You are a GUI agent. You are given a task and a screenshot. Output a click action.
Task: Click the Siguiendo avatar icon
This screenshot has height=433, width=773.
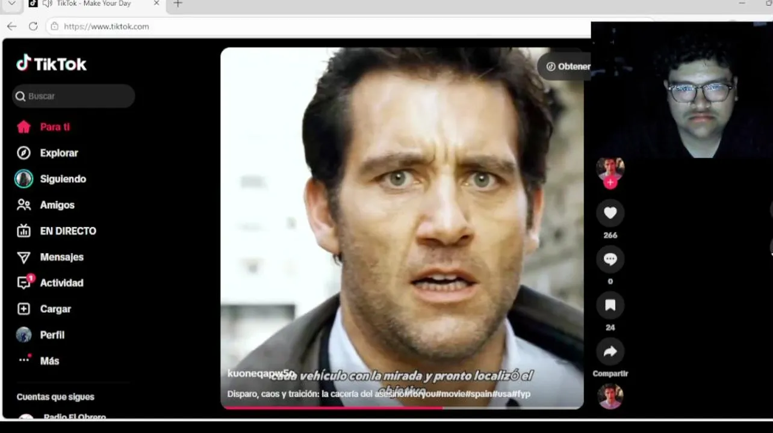(x=23, y=179)
